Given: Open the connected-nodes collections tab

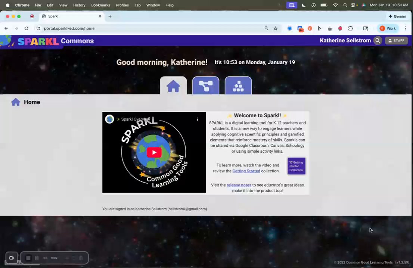Looking at the screenshot, I should click(x=206, y=85).
